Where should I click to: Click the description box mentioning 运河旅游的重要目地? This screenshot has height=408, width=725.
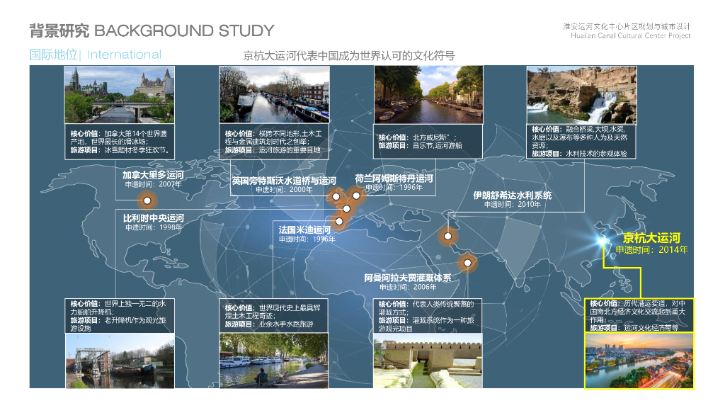(274, 142)
